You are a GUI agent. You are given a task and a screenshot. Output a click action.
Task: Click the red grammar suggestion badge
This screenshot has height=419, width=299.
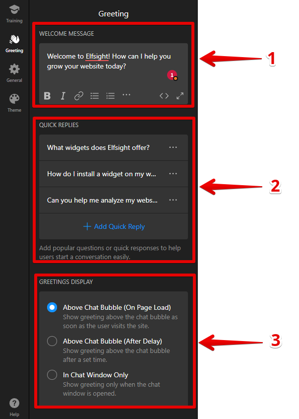172,75
